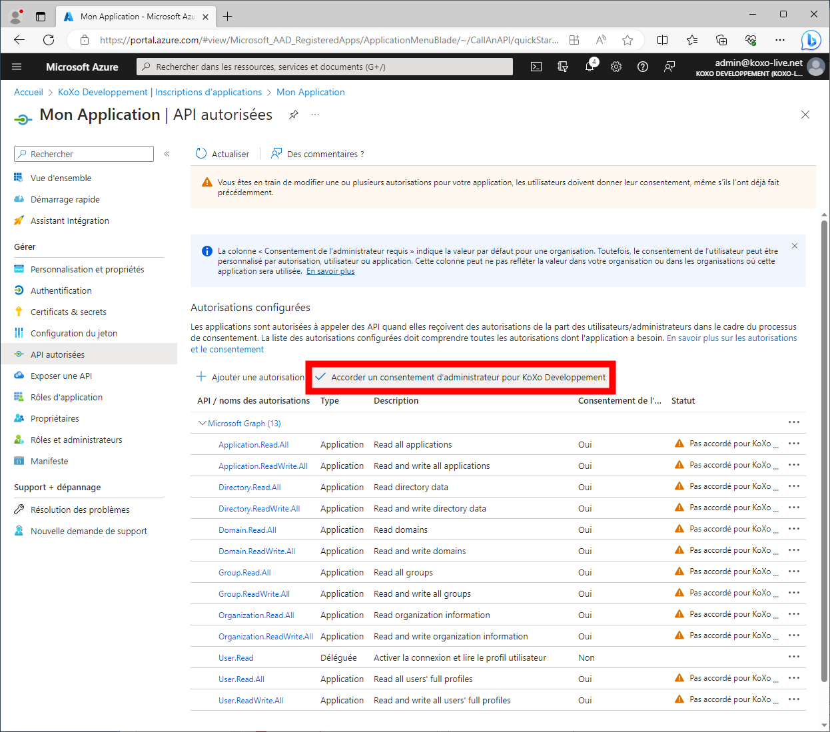Open more options beside blade title
The width and height of the screenshot is (830, 732).
315,115
